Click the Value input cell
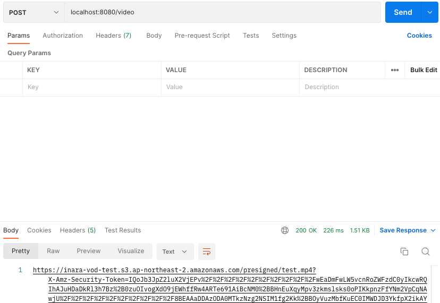Viewport: 440px width, 303px height. (230, 87)
